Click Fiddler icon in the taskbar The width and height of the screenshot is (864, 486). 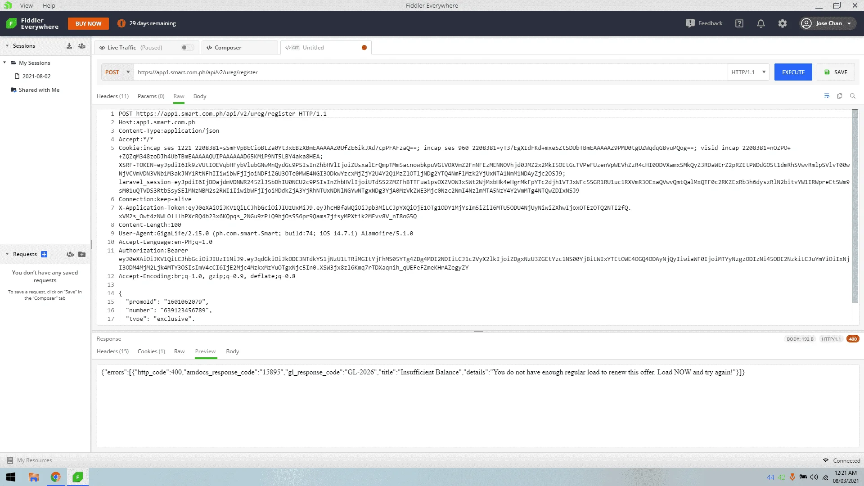[x=78, y=477]
